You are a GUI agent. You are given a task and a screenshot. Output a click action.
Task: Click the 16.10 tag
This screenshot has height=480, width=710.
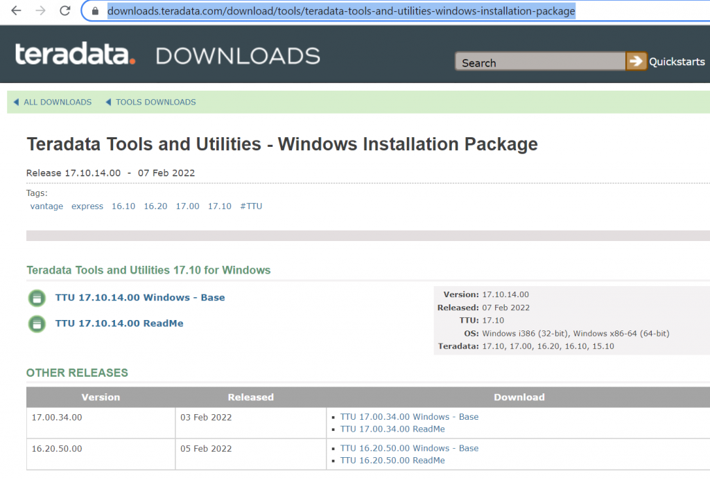pos(123,206)
